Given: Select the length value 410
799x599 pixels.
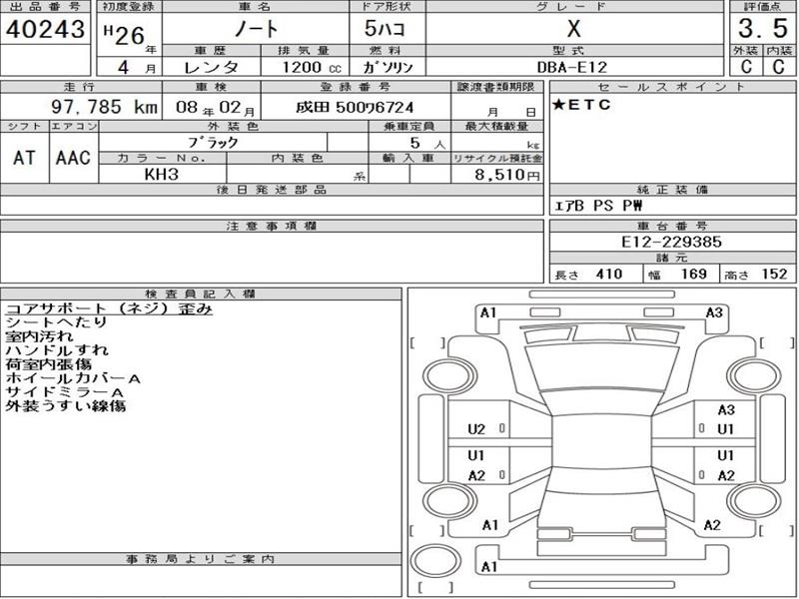Looking at the screenshot, I should point(609,274).
